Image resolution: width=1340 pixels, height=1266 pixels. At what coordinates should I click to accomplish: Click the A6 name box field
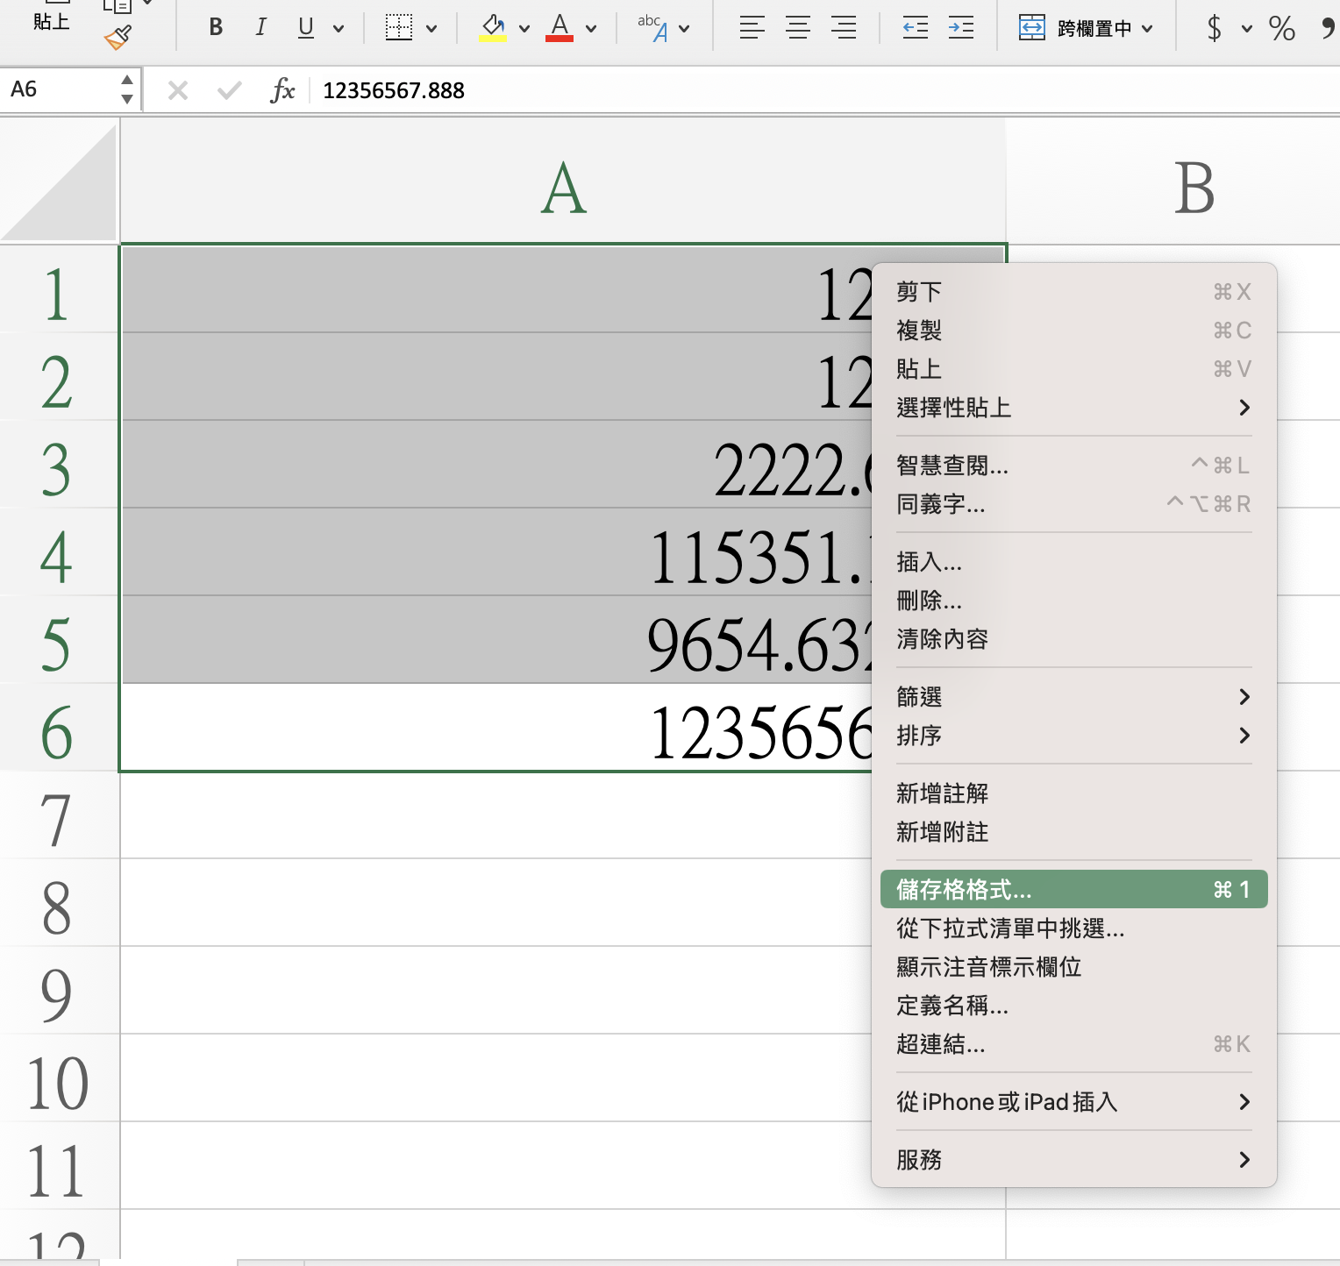pos(60,89)
